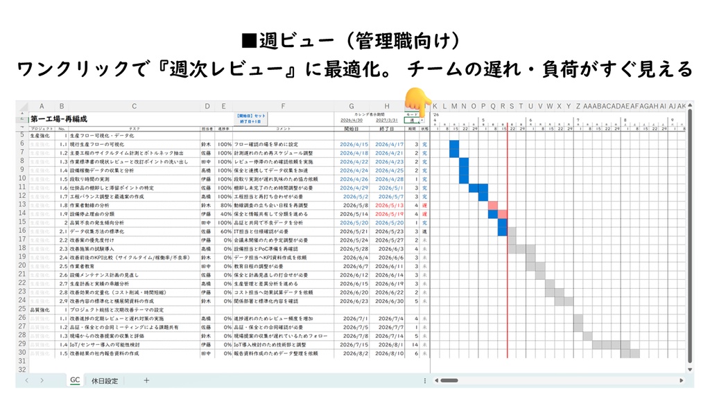Select the calendar start date 2026/4/30 cell
710x399 pixels.
click(352, 121)
